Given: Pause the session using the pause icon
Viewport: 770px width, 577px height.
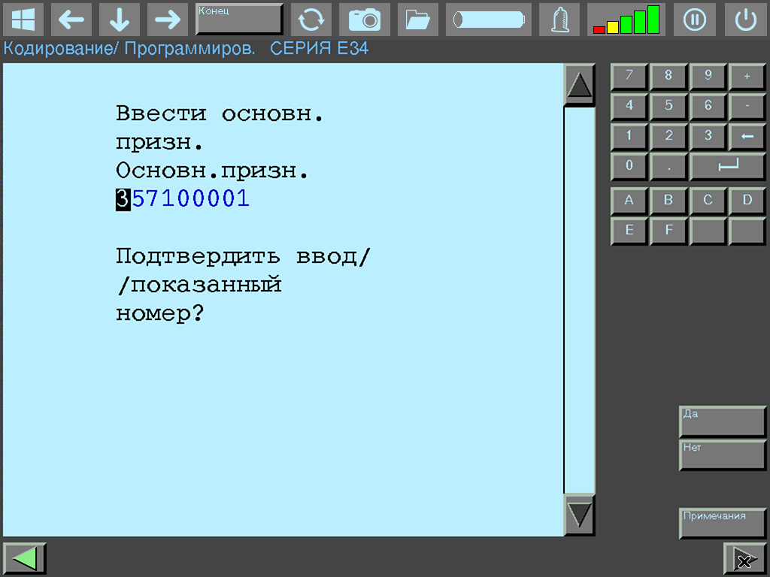Looking at the screenshot, I should pyautogui.click(x=694, y=20).
